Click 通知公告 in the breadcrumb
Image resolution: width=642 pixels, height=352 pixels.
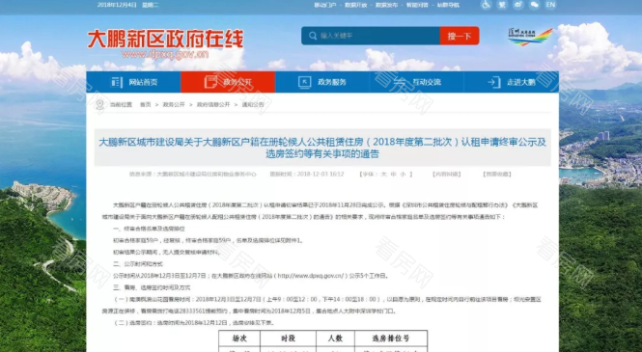click(x=253, y=105)
